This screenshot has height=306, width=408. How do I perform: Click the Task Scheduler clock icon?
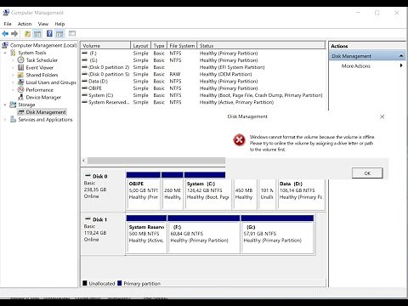pyautogui.click(x=20, y=60)
